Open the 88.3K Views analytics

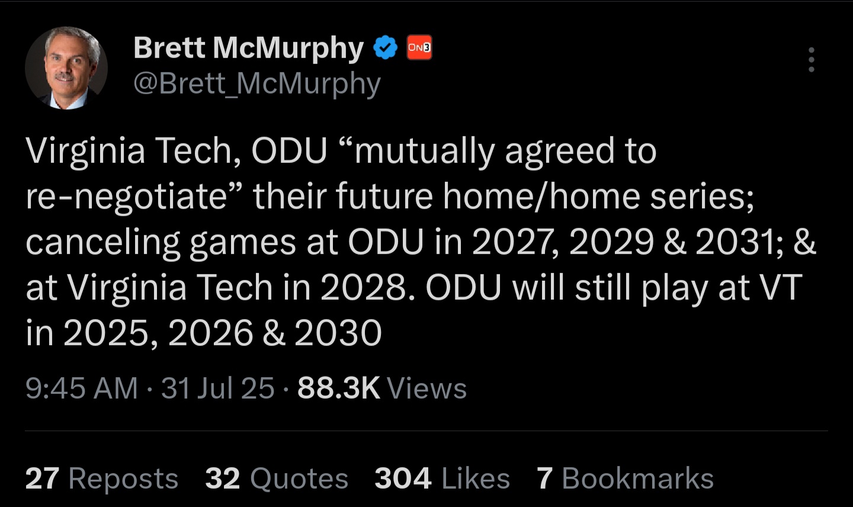pos(382,389)
